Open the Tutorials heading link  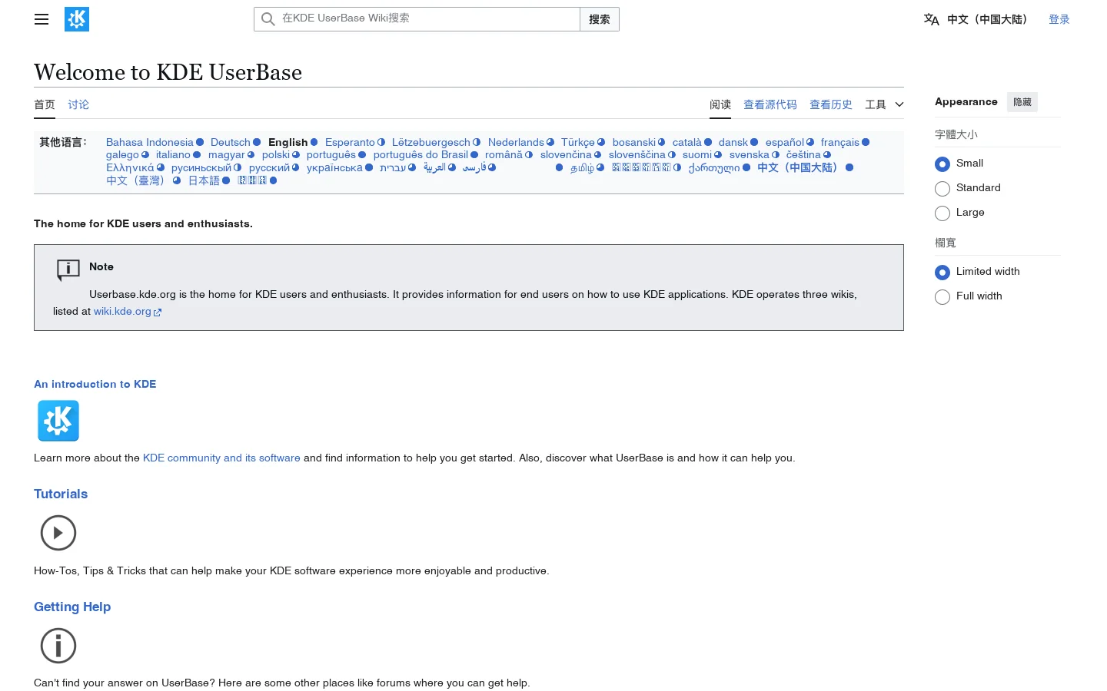click(x=61, y=494)
